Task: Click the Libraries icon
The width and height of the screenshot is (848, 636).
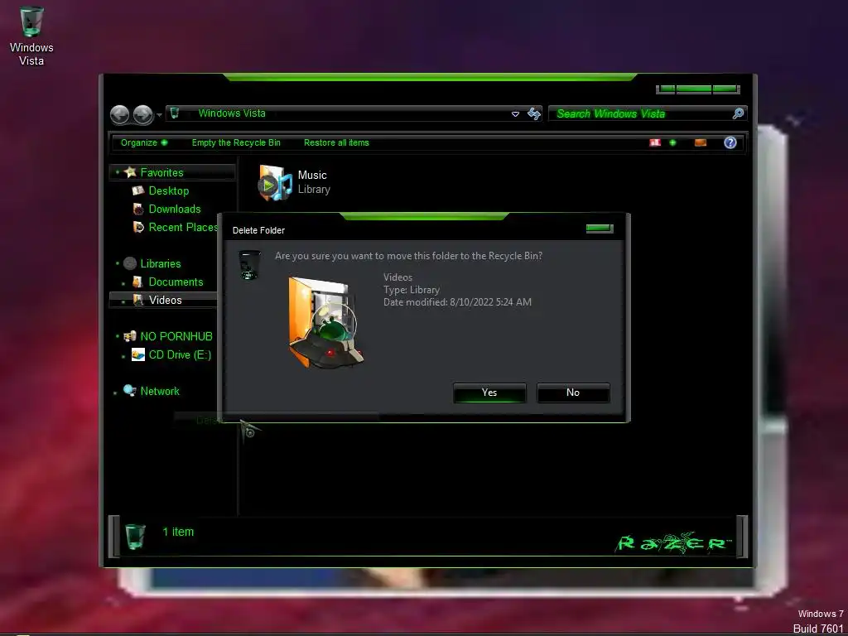Action: coord(130,263)
